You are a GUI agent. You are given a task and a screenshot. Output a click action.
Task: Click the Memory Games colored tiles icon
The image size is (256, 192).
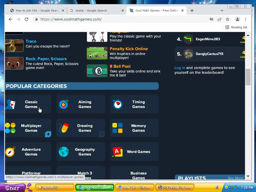tap(117, 128)
